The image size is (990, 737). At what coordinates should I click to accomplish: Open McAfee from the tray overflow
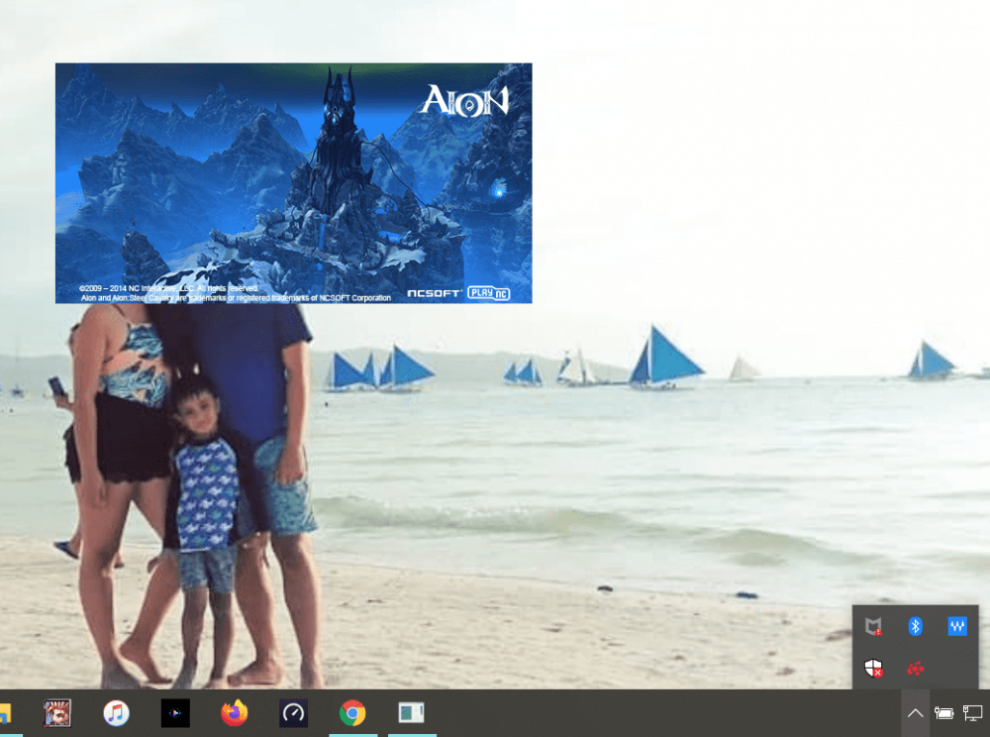[x=873, y=627]
